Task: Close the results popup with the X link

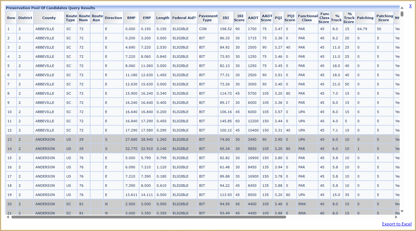Action: coord(410,6)
